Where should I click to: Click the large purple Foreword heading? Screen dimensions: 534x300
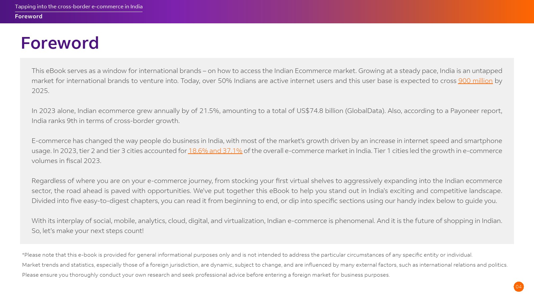[60, 43]
